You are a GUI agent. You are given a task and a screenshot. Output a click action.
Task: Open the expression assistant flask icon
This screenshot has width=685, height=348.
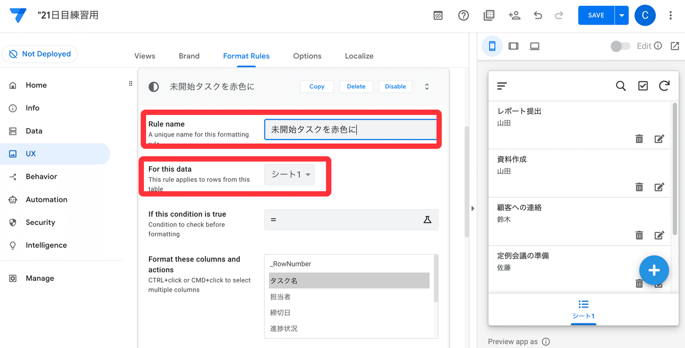point(428,219)
